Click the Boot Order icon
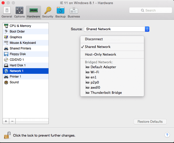 (x=6, y=32)
